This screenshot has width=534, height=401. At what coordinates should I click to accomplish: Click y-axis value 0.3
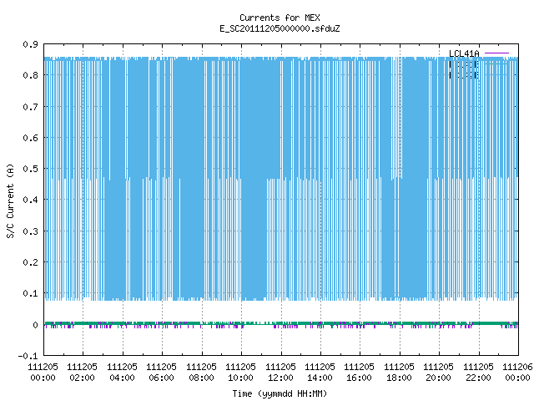[30, 231]
